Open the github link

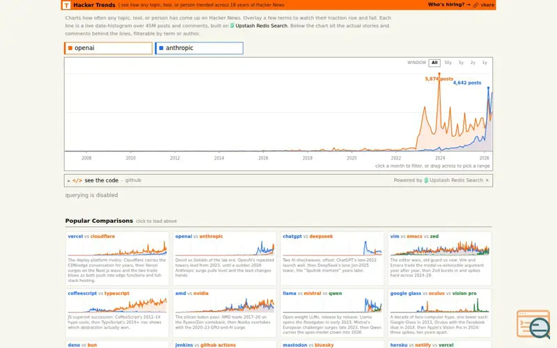pyautogui.click(x=133, y=180)
